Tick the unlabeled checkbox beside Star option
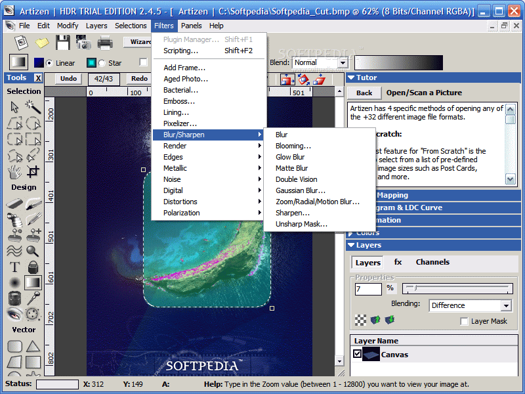This screenshot has width=525, height=394. [143, 62]
